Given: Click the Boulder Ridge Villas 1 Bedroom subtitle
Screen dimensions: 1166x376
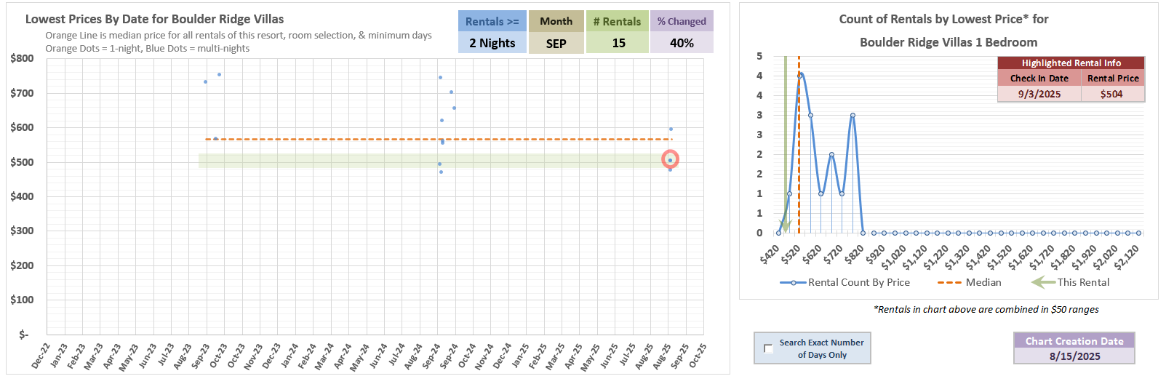Looking at the screenshot, I should (949, 42).
